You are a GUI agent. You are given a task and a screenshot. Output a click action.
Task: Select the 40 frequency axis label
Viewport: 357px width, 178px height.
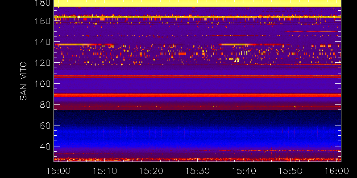(45, 146)
